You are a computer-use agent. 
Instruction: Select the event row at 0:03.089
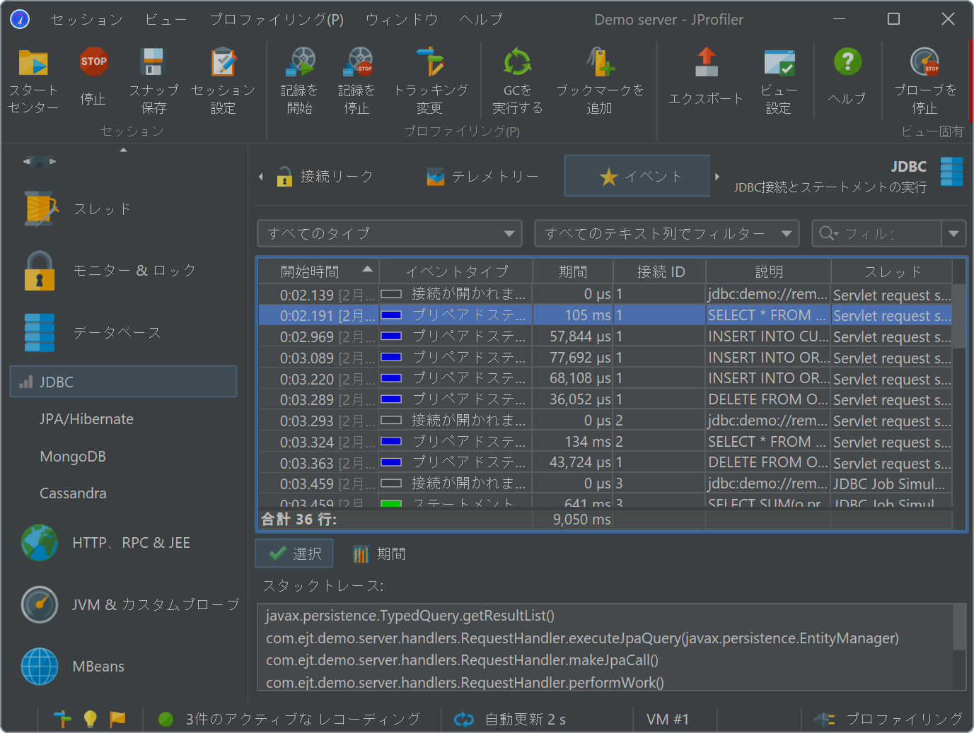(x=605, y=358)
